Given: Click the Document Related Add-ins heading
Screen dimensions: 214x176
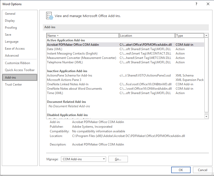Looking at the screenshot, I should (x=66, y=102).
